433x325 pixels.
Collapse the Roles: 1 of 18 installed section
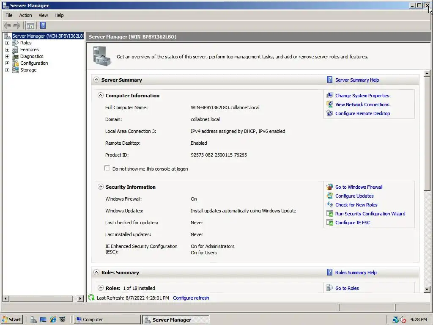point(101,288)
